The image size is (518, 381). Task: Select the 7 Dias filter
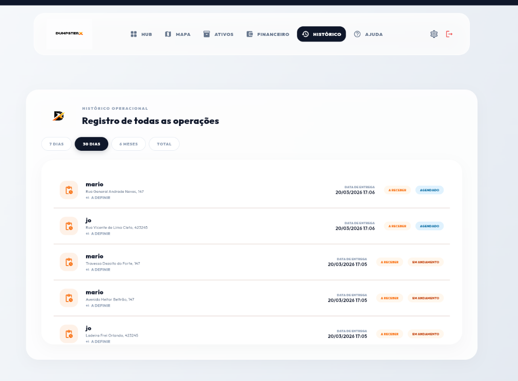(x=57, y=144)
